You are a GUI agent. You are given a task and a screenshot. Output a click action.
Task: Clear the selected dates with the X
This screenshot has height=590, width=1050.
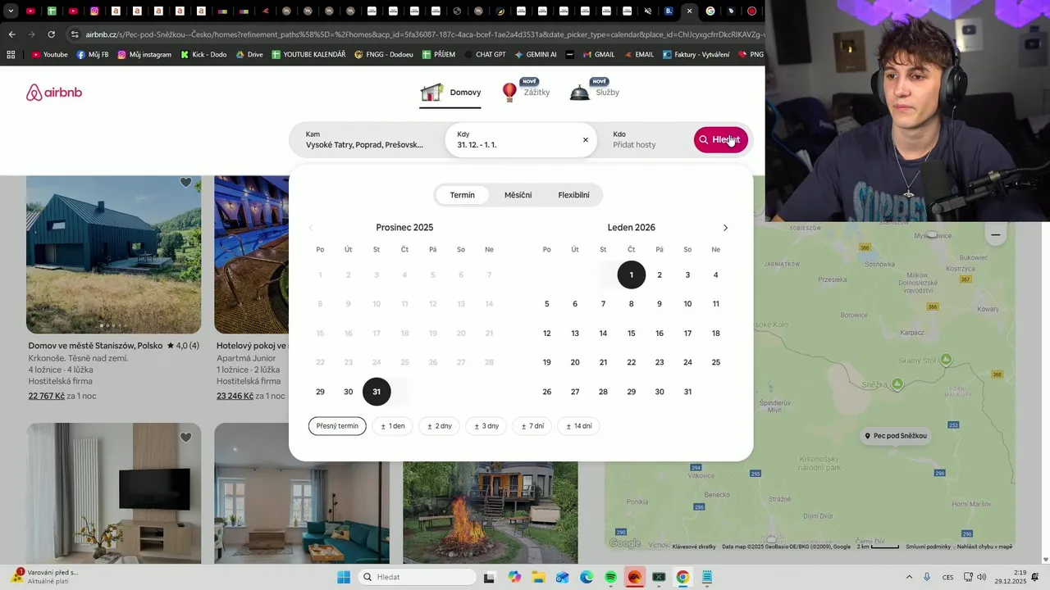click(x=586, y=140)
